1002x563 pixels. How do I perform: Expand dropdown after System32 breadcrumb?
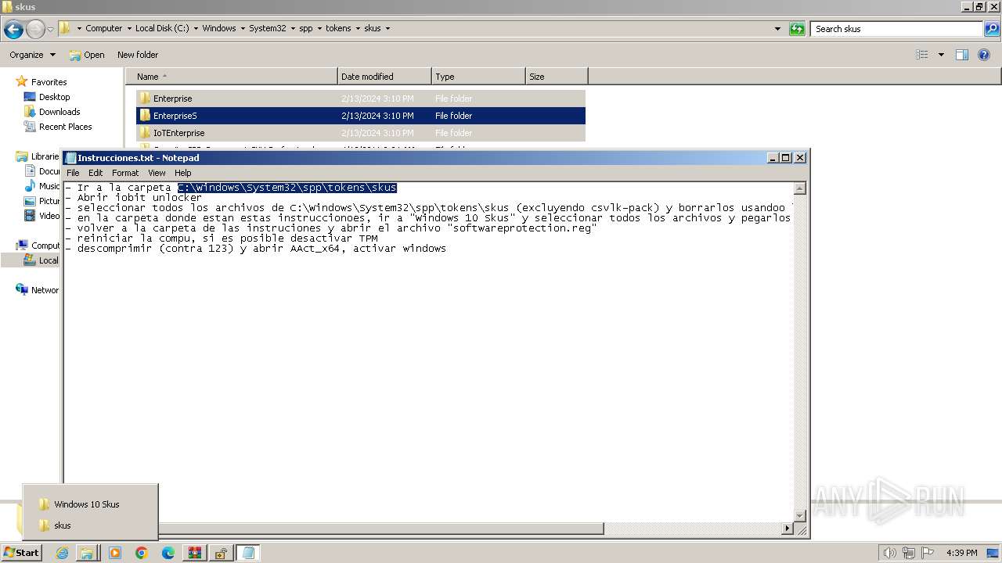[x=293, y=28]
